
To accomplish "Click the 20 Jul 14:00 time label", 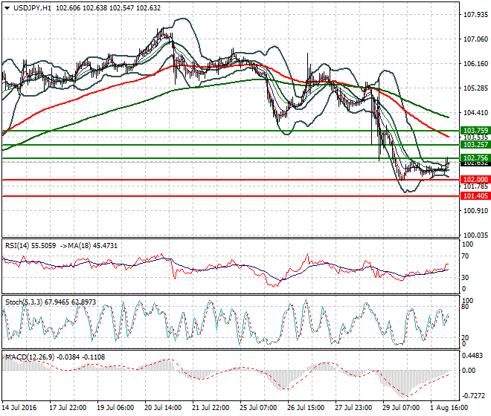I will click(163, 408).
